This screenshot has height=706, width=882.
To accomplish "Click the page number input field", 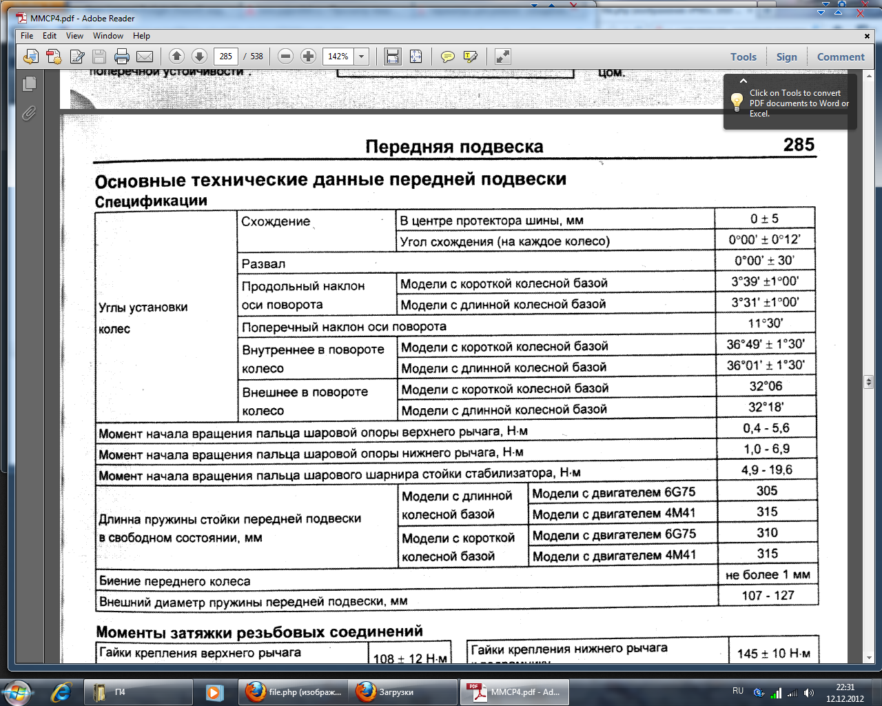I will tap(226, 57).
